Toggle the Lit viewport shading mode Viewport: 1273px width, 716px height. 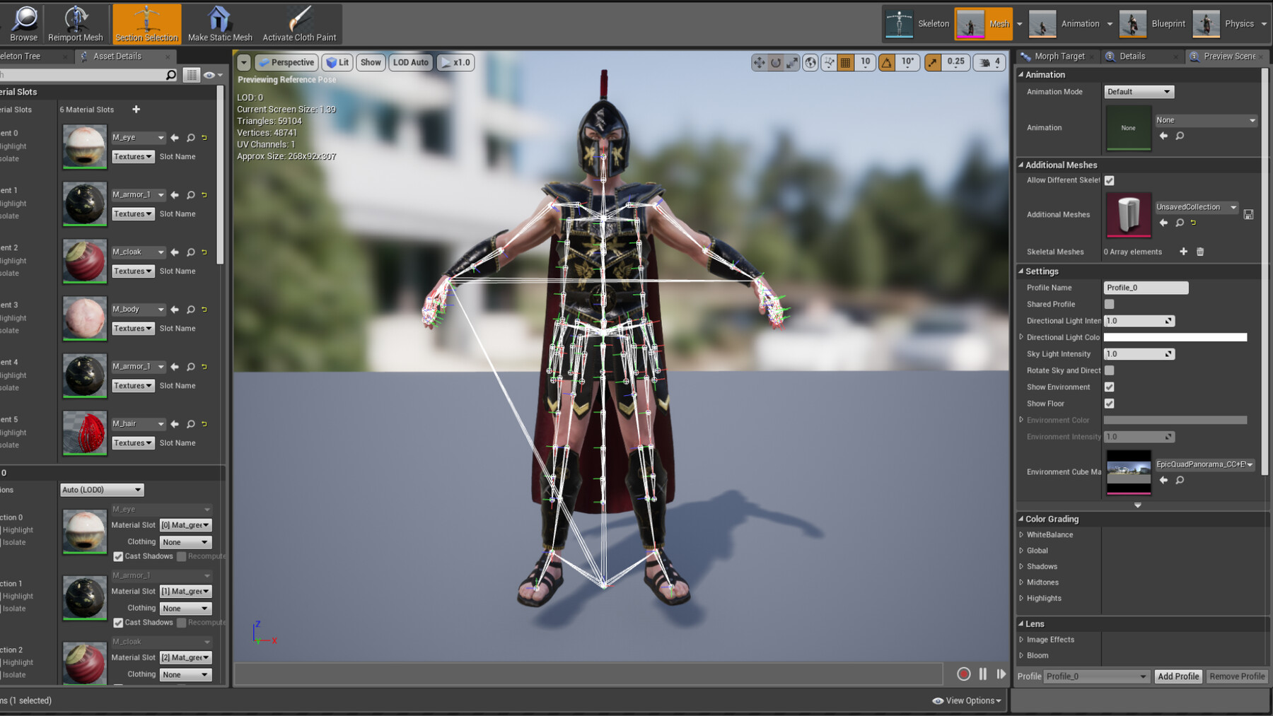337,62
